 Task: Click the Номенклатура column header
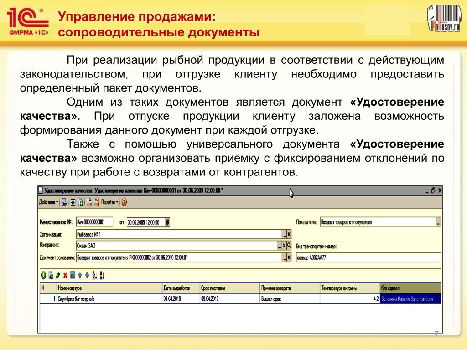pyautogui.click(x=109, y=288)
